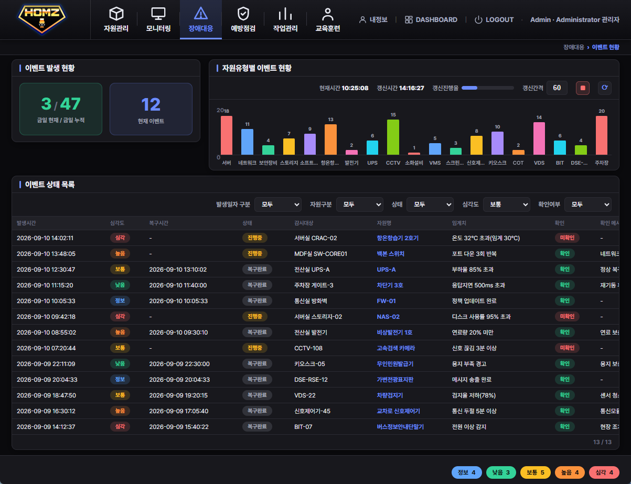Change the 심각도 dropdown set to 보통
The width and height of the screenshot is (631, 484).
click(507, 204)
